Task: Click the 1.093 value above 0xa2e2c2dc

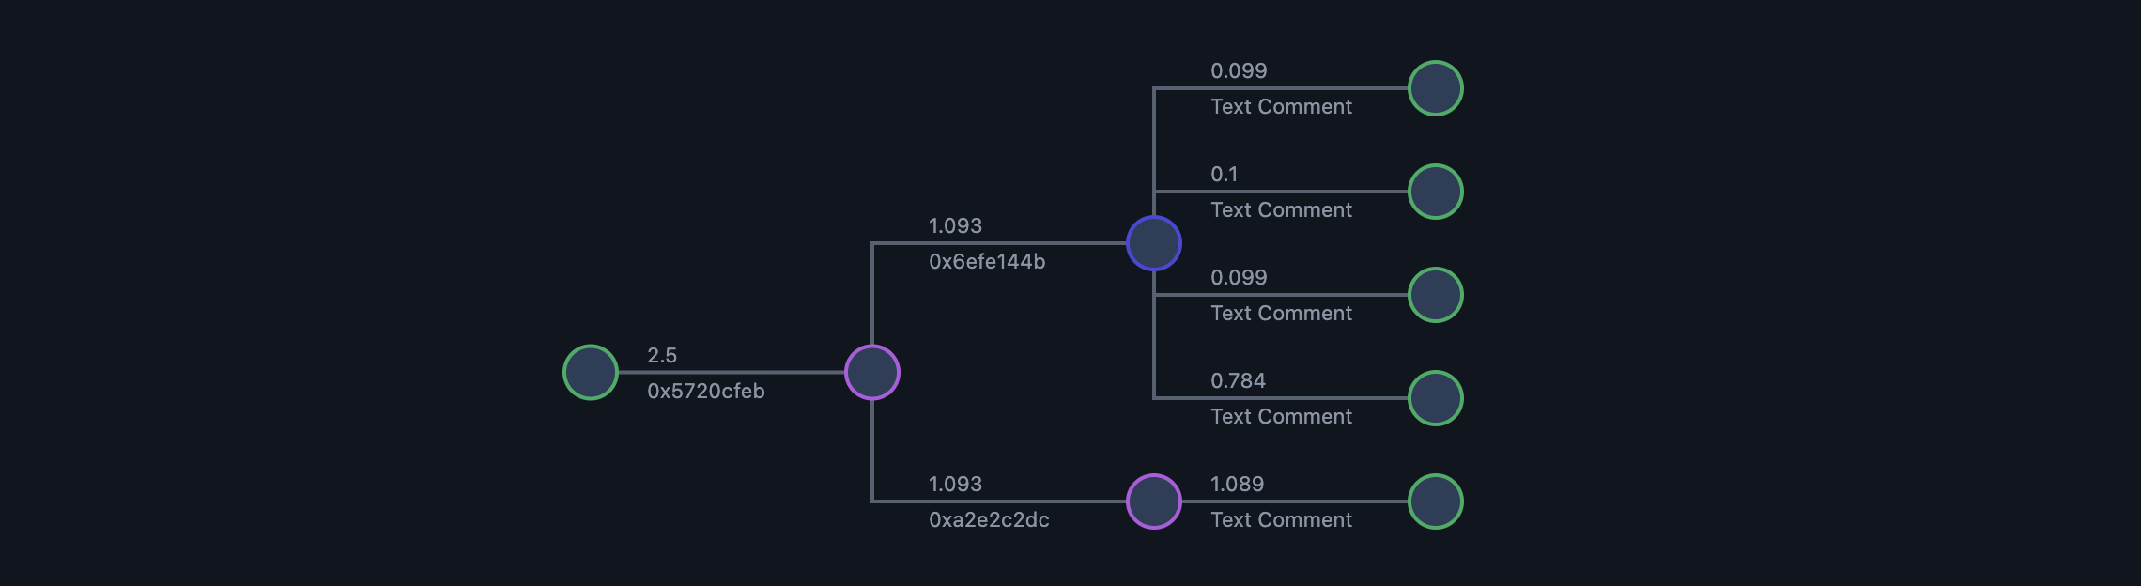Action: click(955, 485)
